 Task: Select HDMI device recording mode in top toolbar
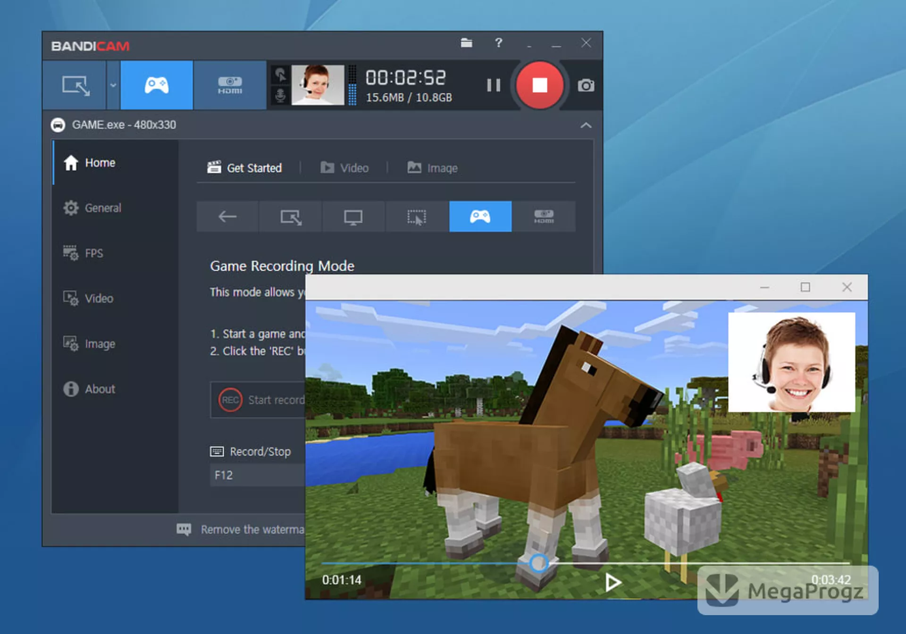pyautogui.click(x=230, y=85)
